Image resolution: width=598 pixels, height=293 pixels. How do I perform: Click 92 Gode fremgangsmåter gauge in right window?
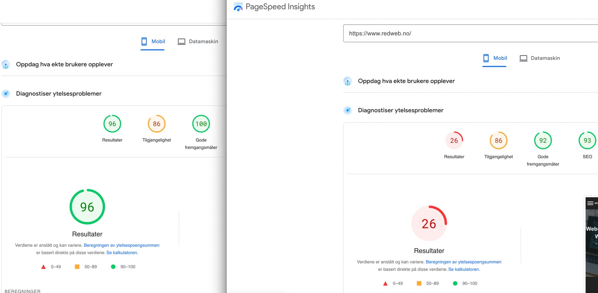click(543, 141)
